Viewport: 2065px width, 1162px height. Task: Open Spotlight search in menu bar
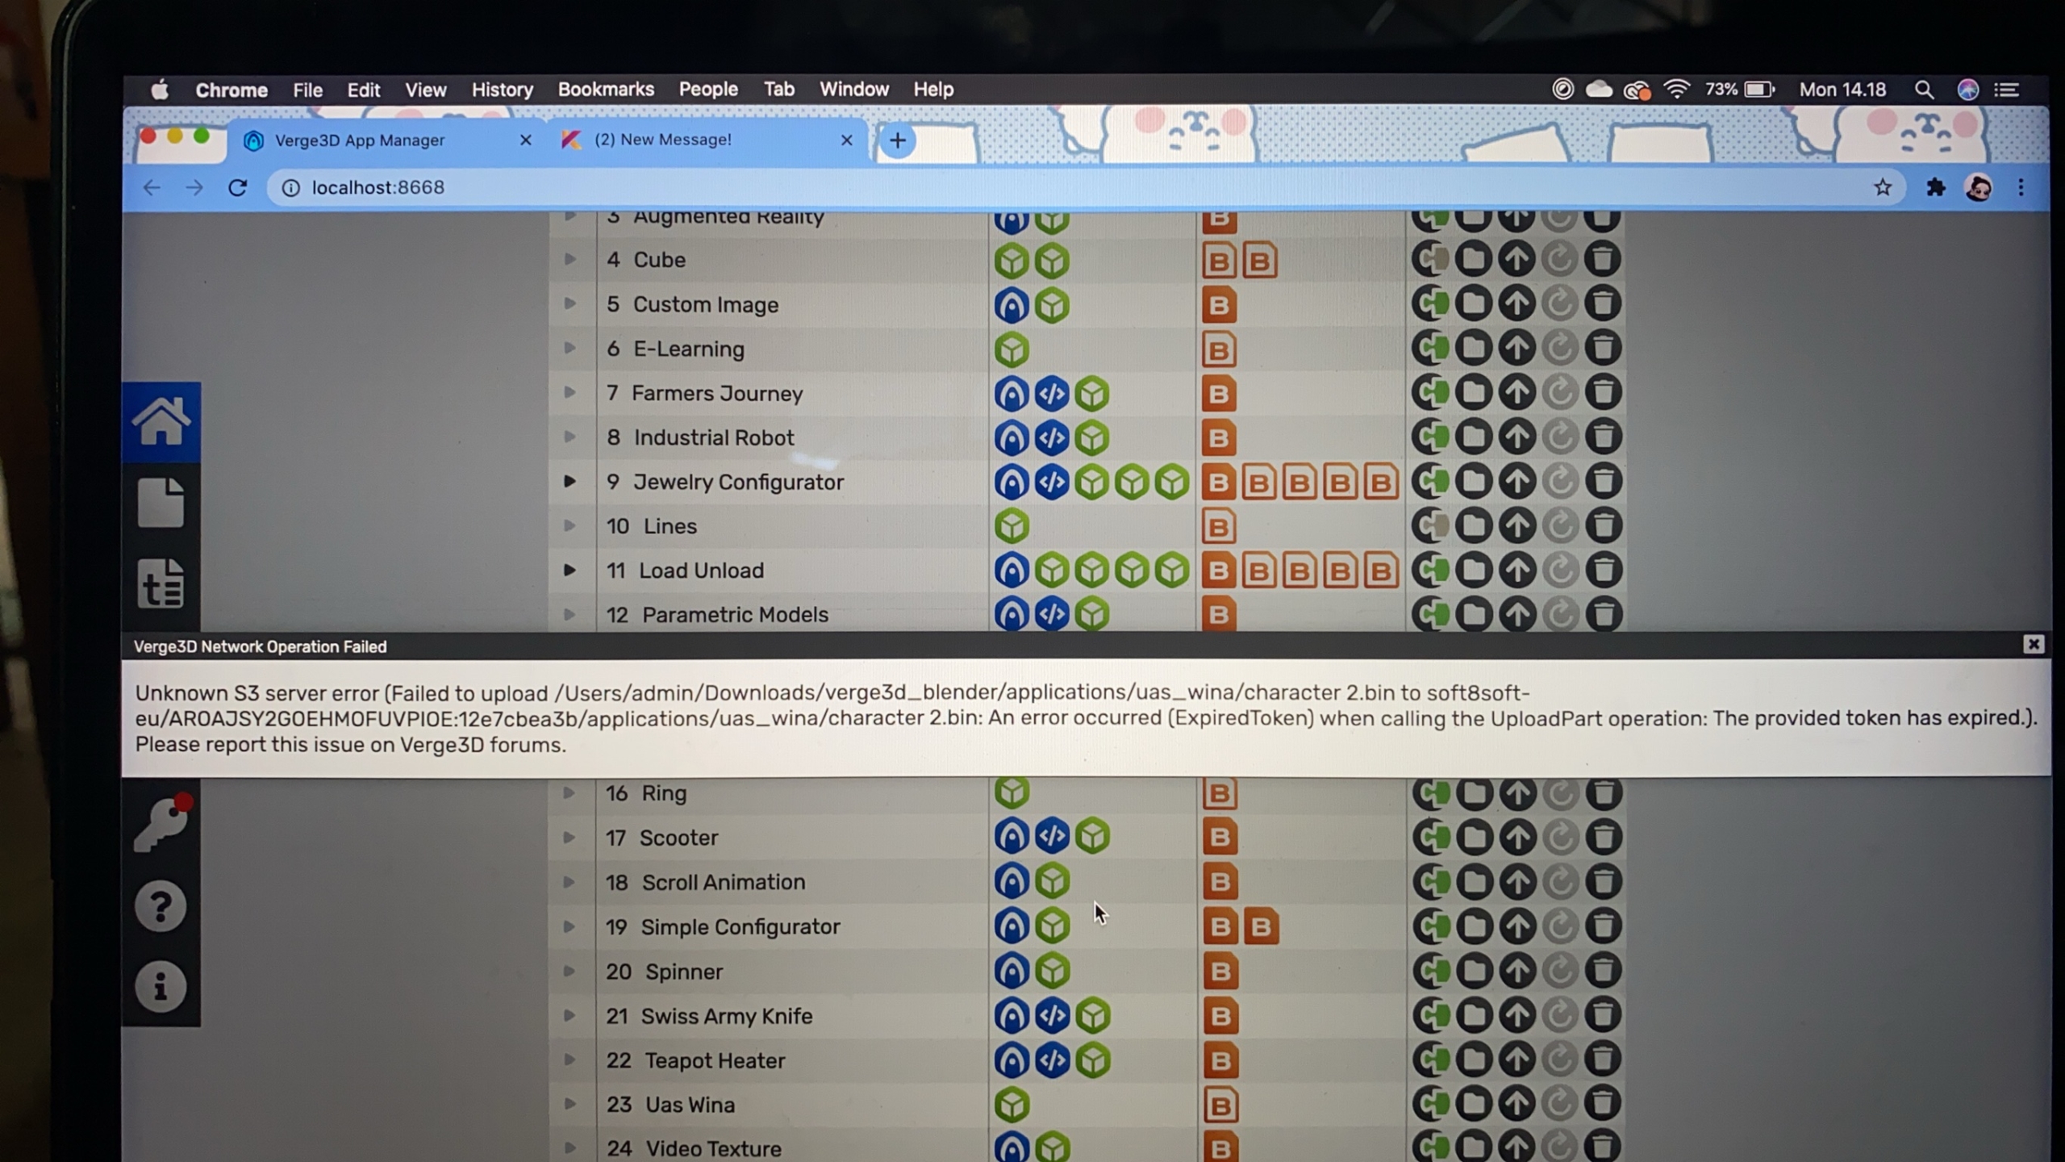coord(1924,90)
